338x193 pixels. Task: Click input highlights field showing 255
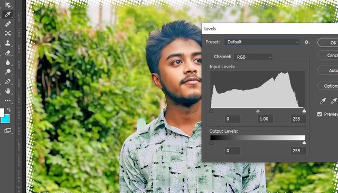click(298, 119)
